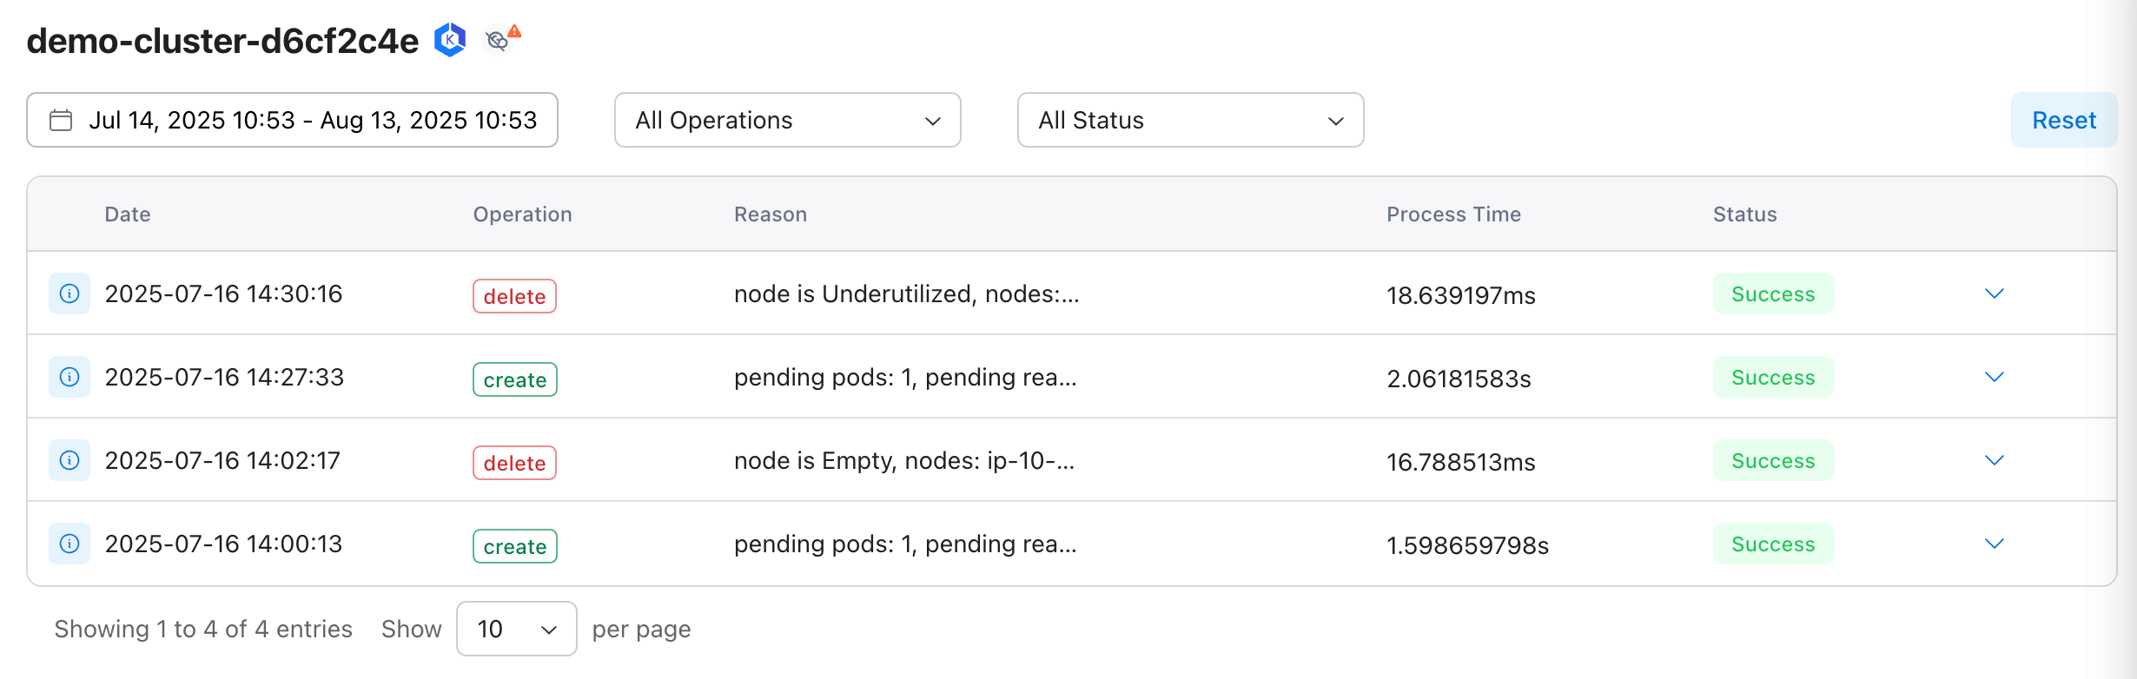Open the All Operations dropdown
This screenshot has height=679, width=2137.
[787, 120]
